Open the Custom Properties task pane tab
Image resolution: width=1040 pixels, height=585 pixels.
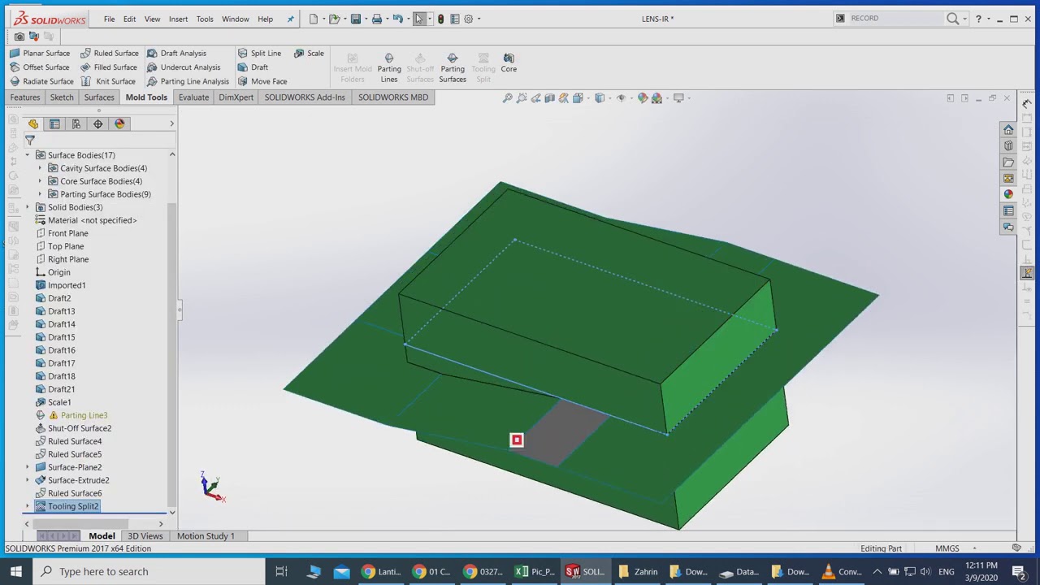(1008, 211)
